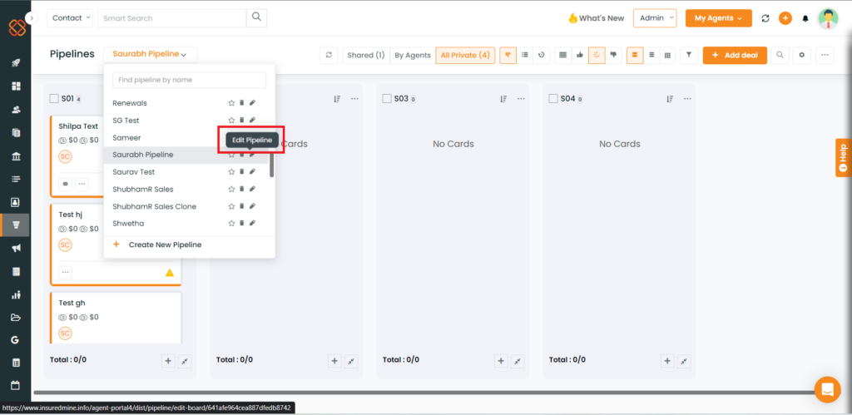Add a card with plus in S04 column
The width and height of the screenshot is (852, 415).
[x=667, y=361]
